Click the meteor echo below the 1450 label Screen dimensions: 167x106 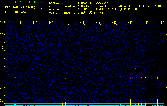(x=158, y=78)
